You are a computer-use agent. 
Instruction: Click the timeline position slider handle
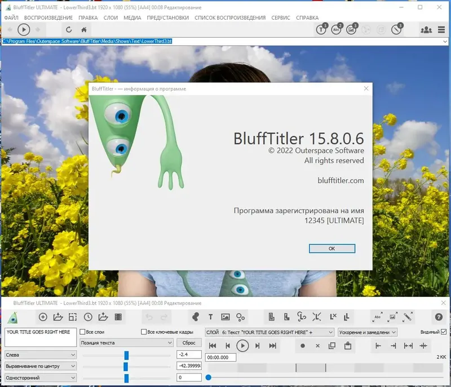point(209,377)
